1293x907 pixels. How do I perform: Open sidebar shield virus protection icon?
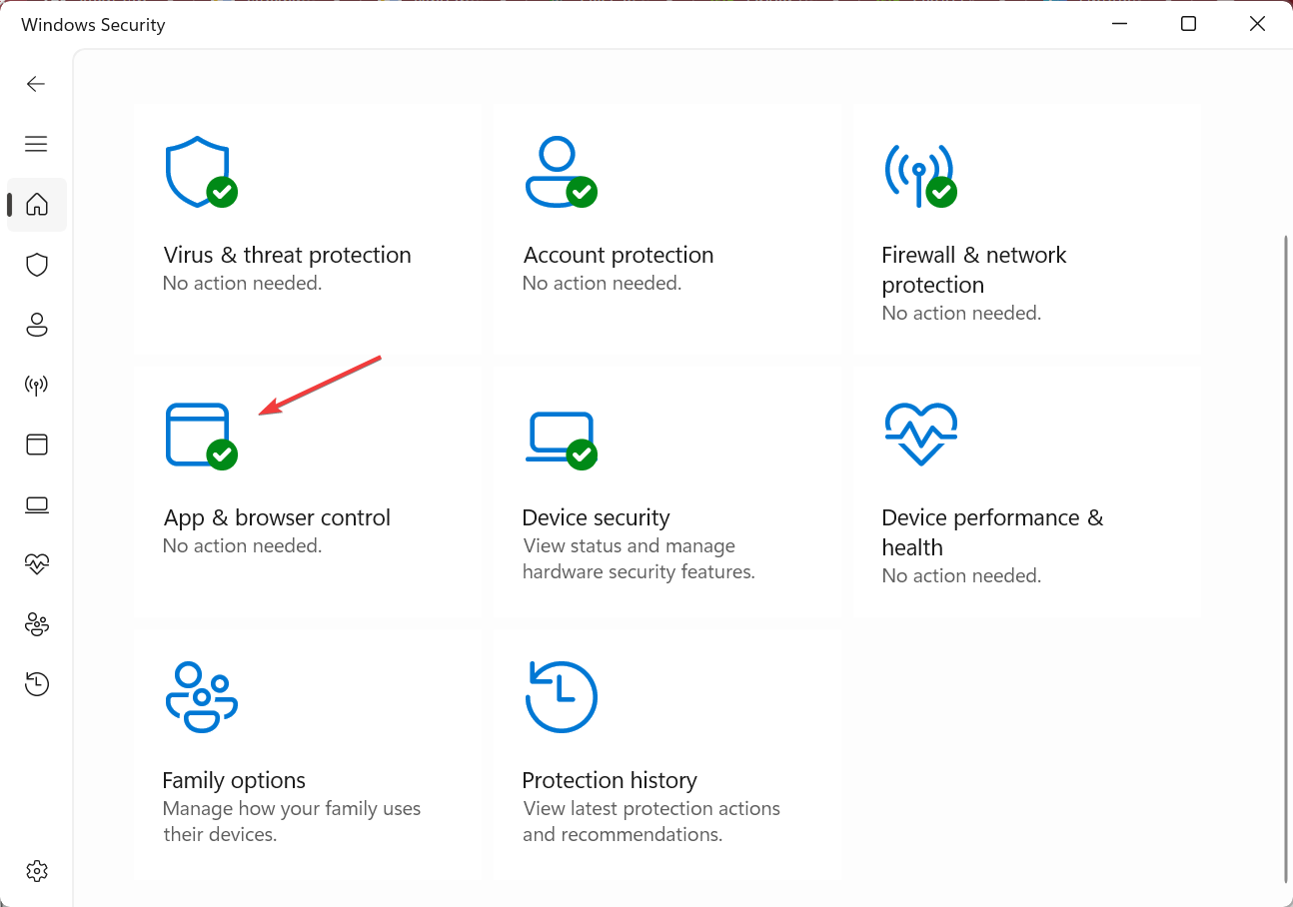point(37,265)
